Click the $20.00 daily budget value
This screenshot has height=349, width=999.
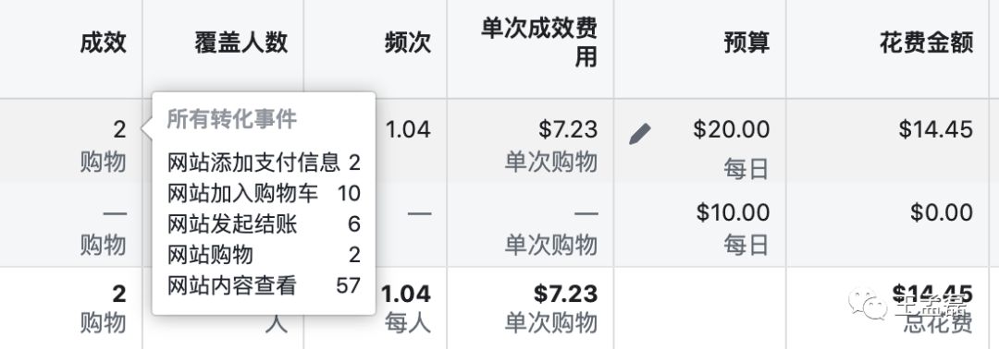(x=732, y=129)
